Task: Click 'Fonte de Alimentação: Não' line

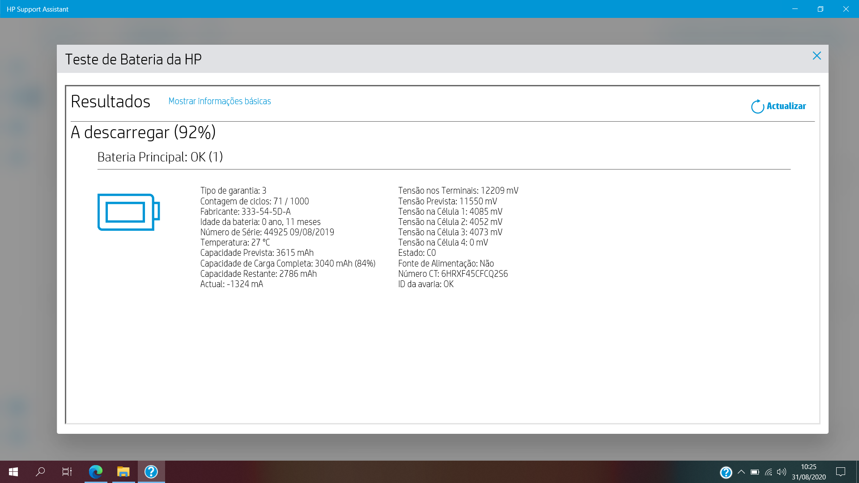Action: (x=446, y=263)
